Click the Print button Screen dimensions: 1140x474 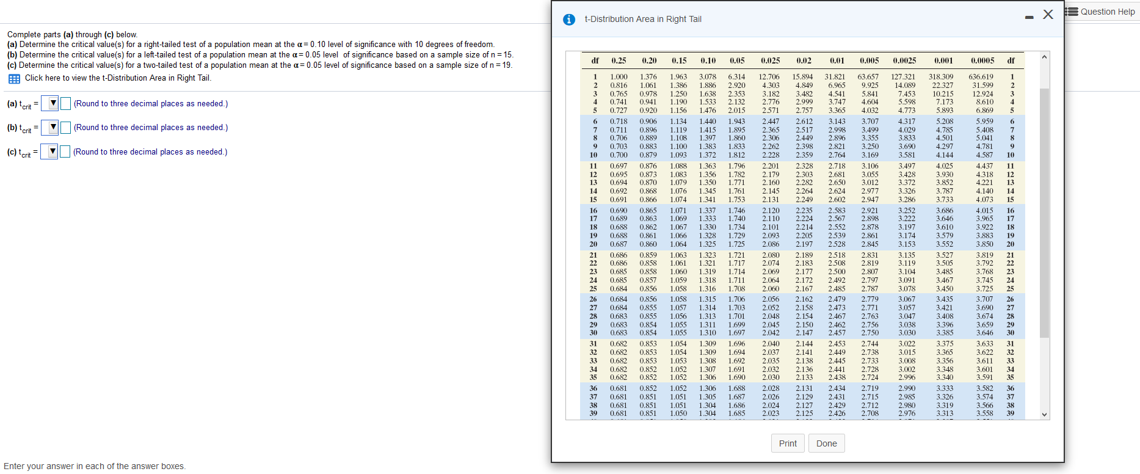[788, 443]
